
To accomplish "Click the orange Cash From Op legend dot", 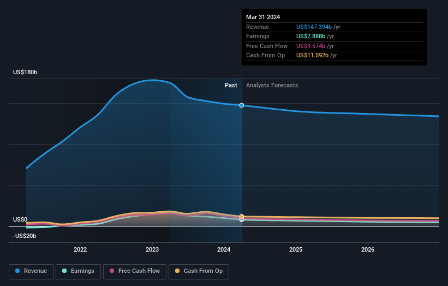I will pos(177,271).
